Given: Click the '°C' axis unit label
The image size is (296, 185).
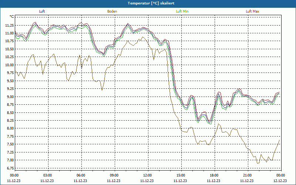Looking at the screenshot, I should (x=12, y=17).
